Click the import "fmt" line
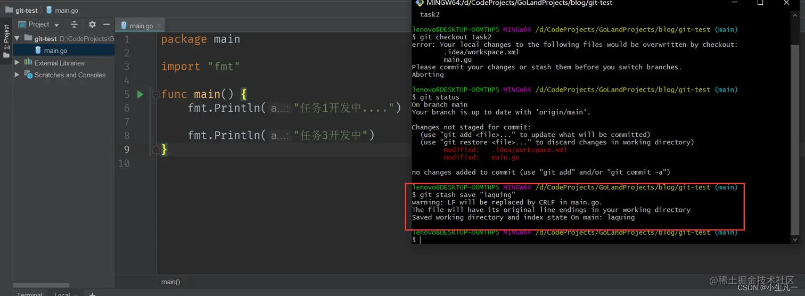Screen dimensions: 805x296 [x=201, y=67]
